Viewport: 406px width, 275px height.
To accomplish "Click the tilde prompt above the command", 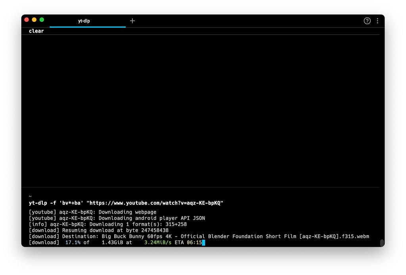I will (x=30, y=196).
